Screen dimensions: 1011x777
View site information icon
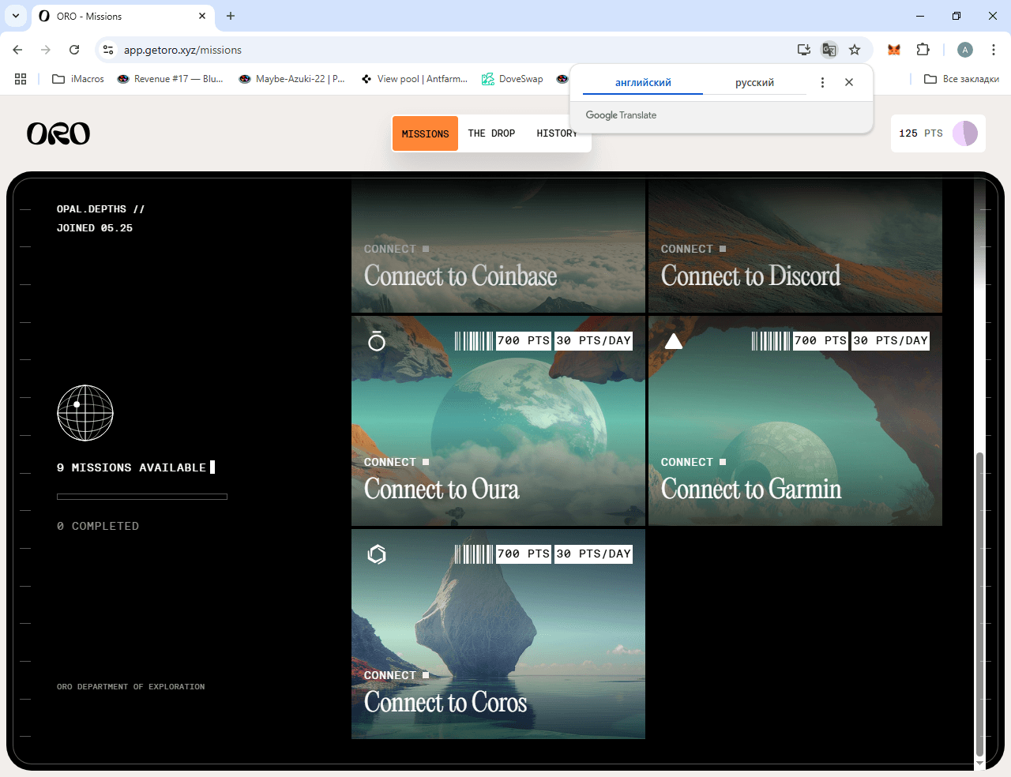coord(108,50)
